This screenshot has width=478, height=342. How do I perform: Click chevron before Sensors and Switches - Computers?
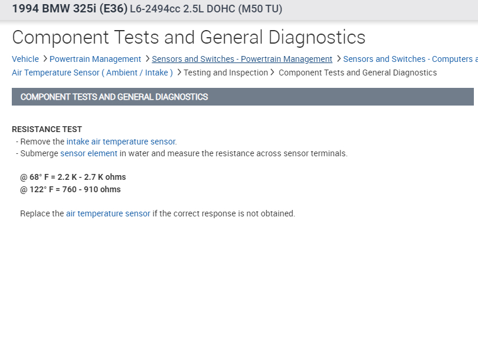(338, 59)
